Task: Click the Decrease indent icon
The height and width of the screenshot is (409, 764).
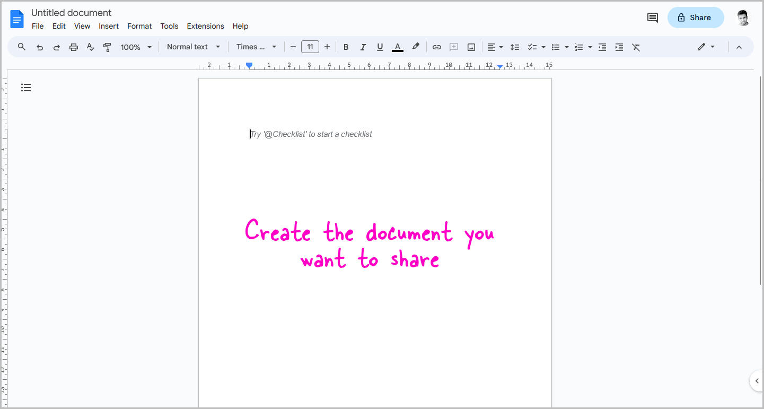Action: point(602,47)
